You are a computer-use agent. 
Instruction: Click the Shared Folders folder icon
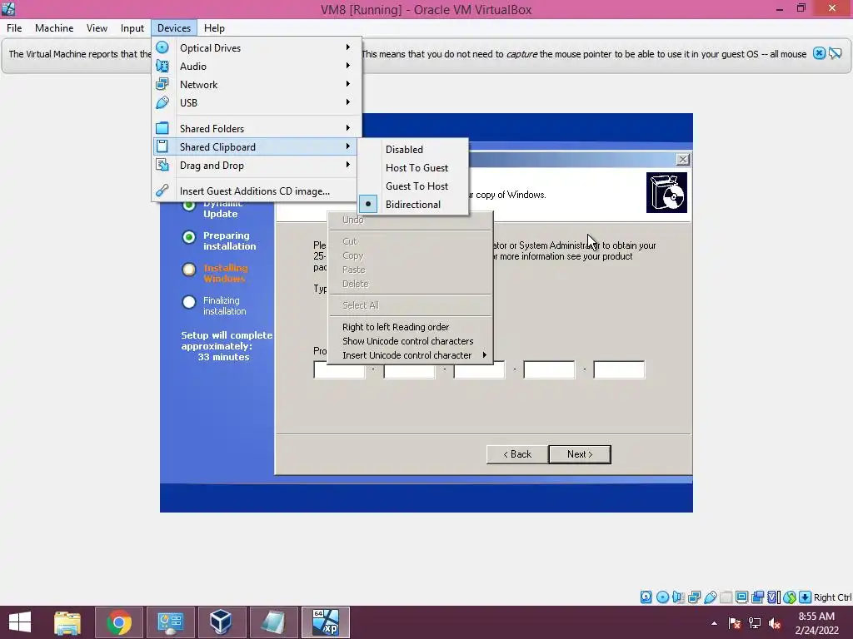[162, 128]
